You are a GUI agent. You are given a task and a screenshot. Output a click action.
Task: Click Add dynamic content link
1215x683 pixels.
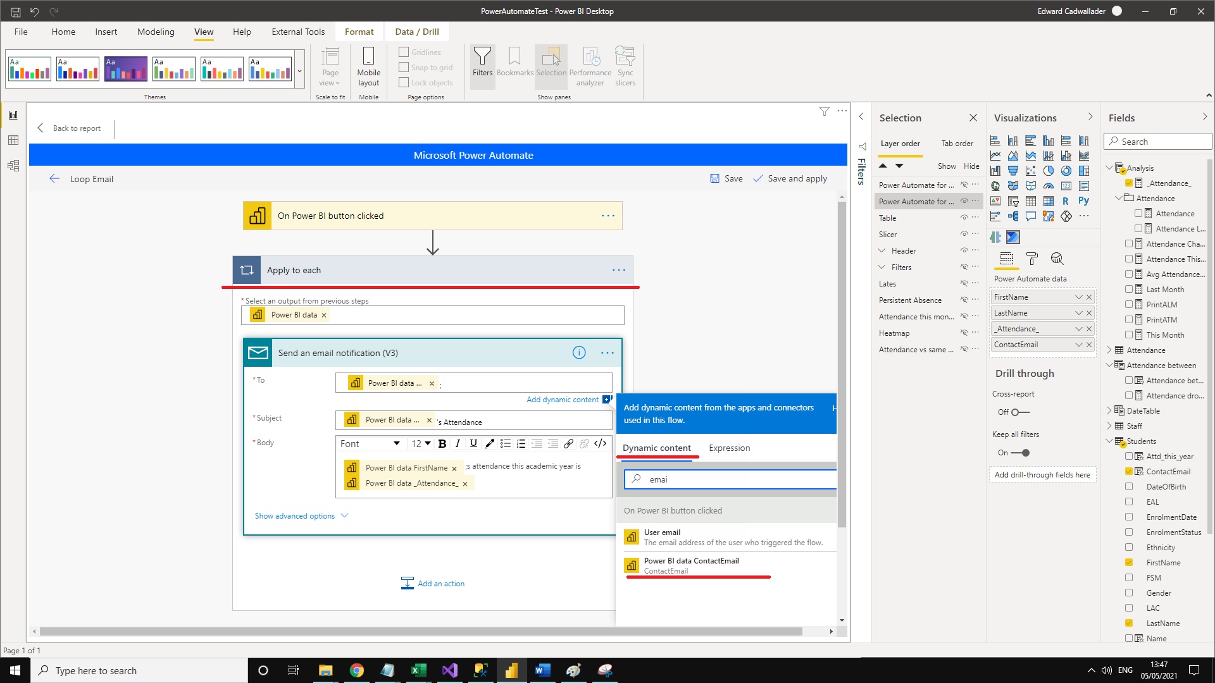tap(563, 399)
